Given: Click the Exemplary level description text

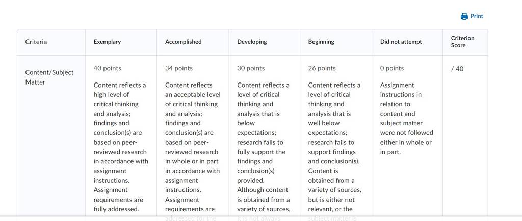Looking at the screenshot, I should tap(121, 147).
